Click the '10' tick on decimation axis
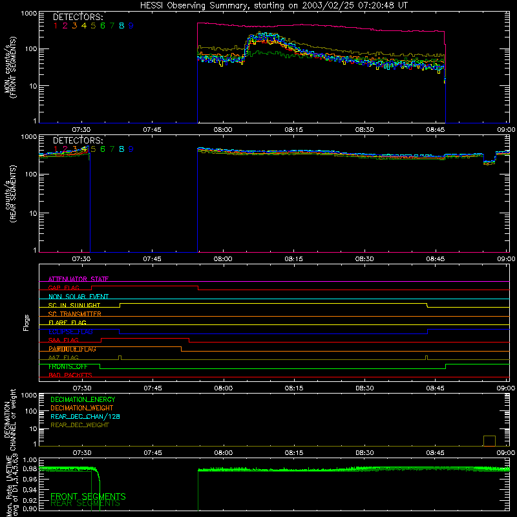 (33, 428)
